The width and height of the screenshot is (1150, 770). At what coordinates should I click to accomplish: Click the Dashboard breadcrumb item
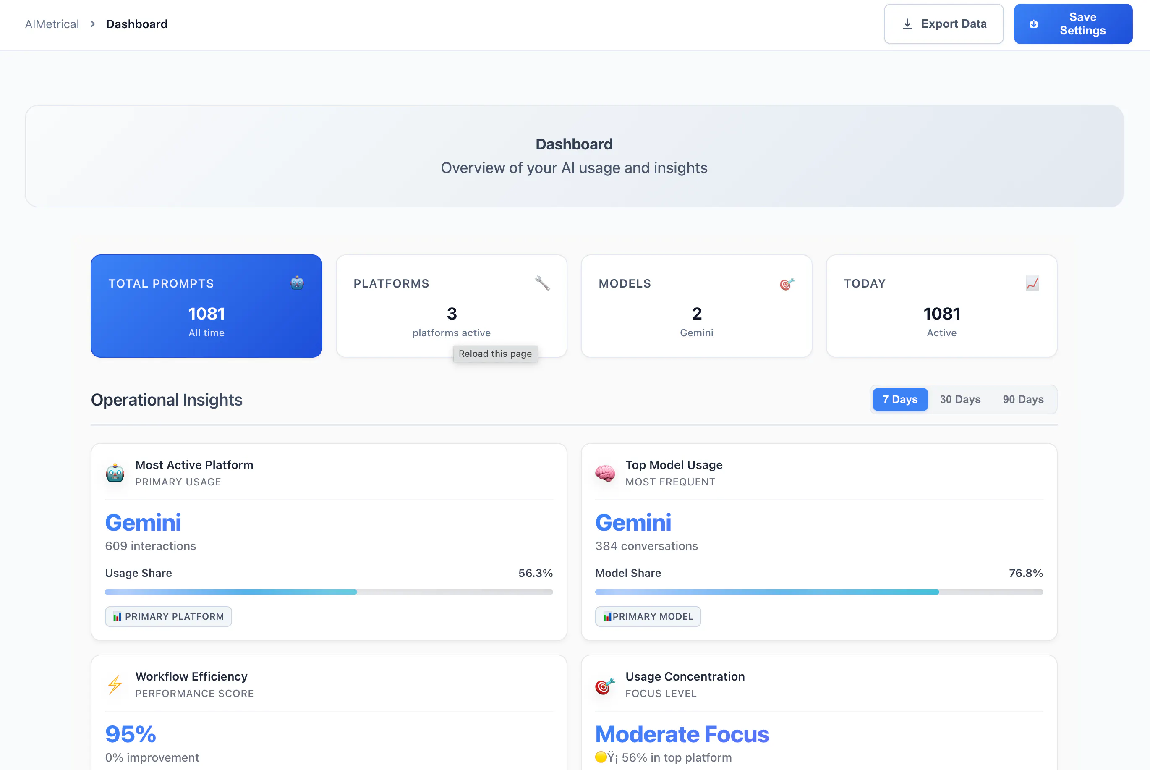pyautogui.click(x=137, y=24)
